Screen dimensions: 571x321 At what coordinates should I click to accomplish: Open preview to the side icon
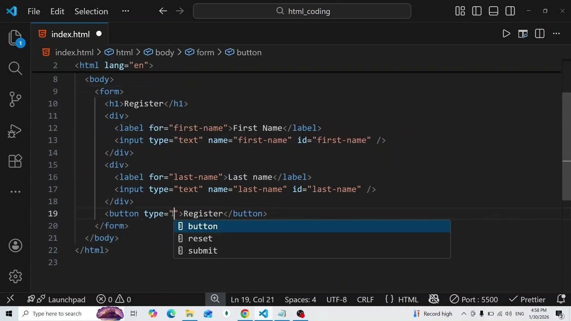pos(523,34)
